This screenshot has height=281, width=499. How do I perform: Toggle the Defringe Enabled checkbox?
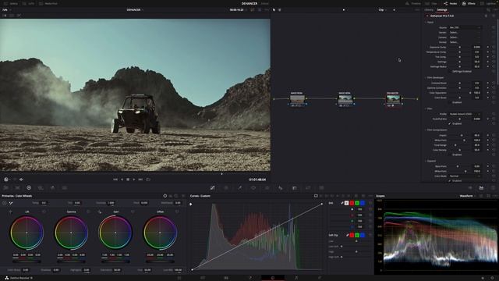pyautogui.click(x=450, y=72)
